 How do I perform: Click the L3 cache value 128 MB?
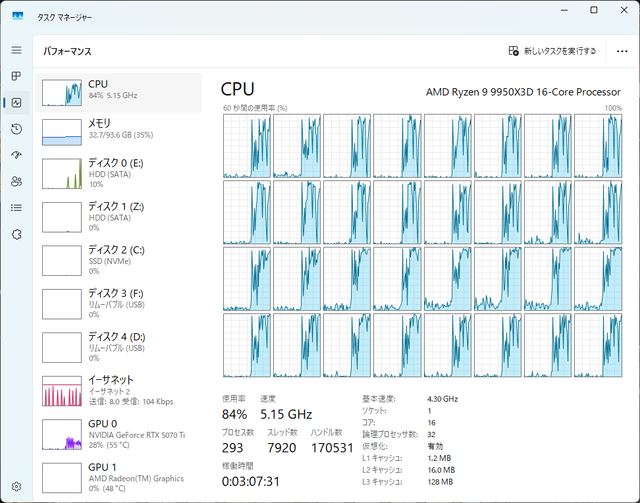pos(440,482)
